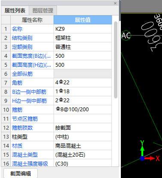Close the properties panel with the X
Screen dimensions: 162x178
click(x=115, y=3)
